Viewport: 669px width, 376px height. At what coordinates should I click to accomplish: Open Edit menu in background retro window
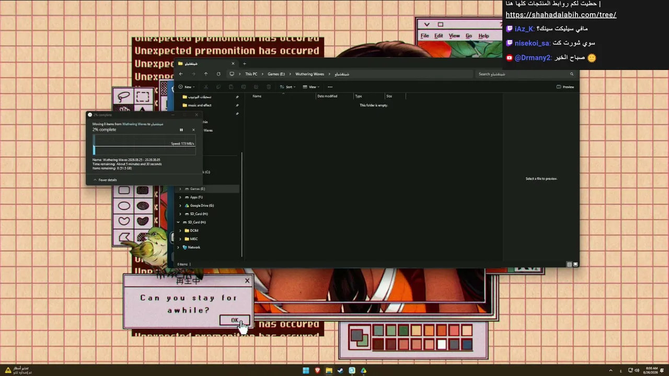click(x=439, y=36)
